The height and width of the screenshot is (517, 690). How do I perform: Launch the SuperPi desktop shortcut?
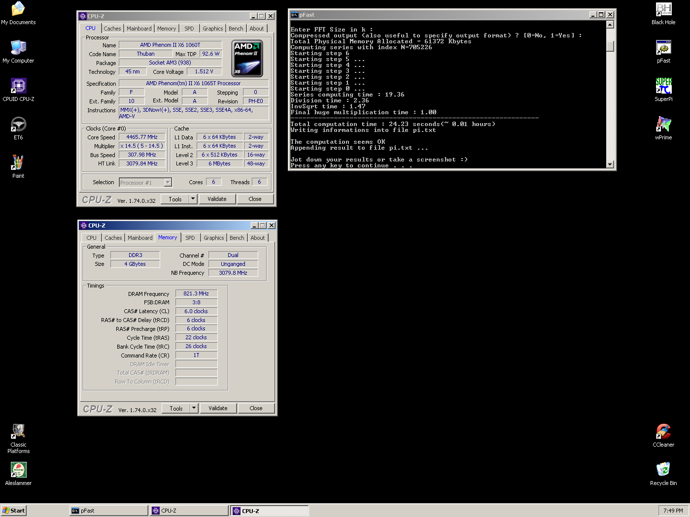tap(663, 90)
